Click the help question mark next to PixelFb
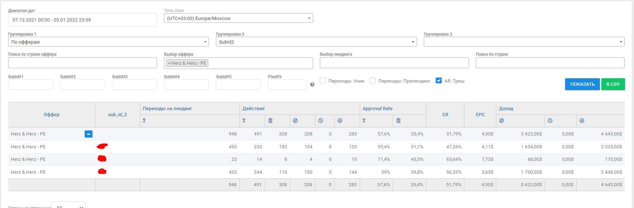 [x=312, y=85]
